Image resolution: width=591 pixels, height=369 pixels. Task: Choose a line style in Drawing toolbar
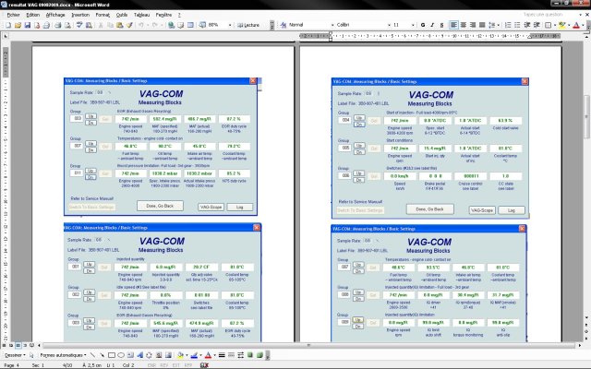pos(222,355)
